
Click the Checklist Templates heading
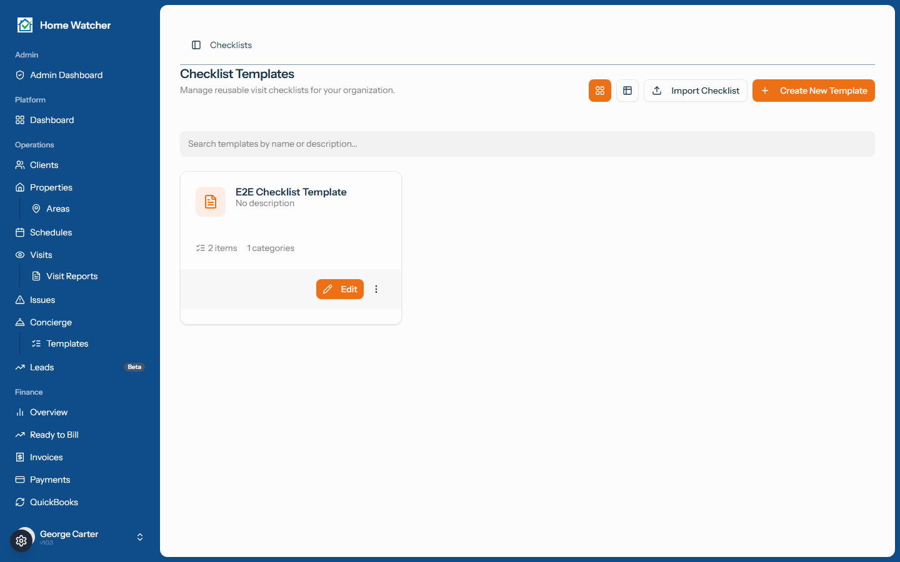pyautogui.click(x=237, y=74)
